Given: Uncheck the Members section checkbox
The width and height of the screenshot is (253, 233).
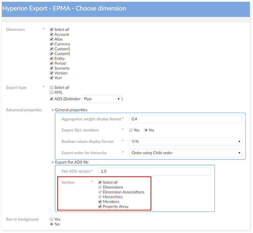Looking at the screenshot, I should 100,202.
